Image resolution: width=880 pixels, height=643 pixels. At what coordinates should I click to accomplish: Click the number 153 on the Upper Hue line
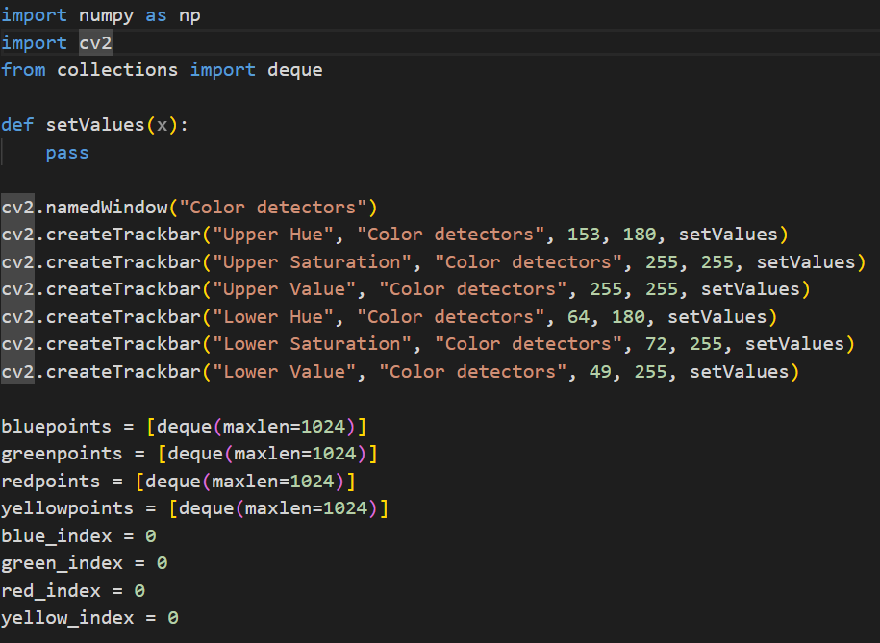[584, 235]
